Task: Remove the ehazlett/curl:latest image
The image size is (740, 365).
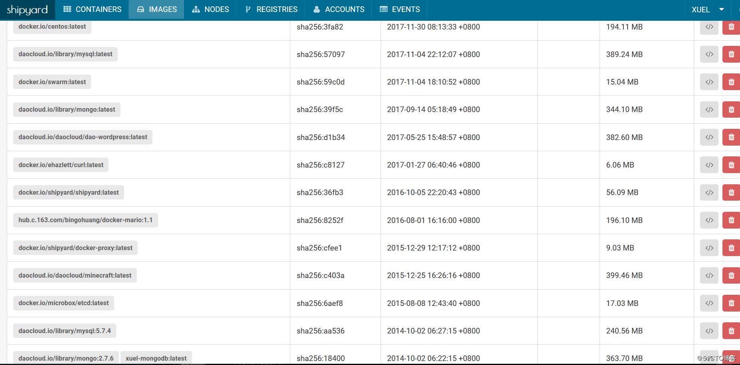Action: pyautogui.click(x=731, y=165)
